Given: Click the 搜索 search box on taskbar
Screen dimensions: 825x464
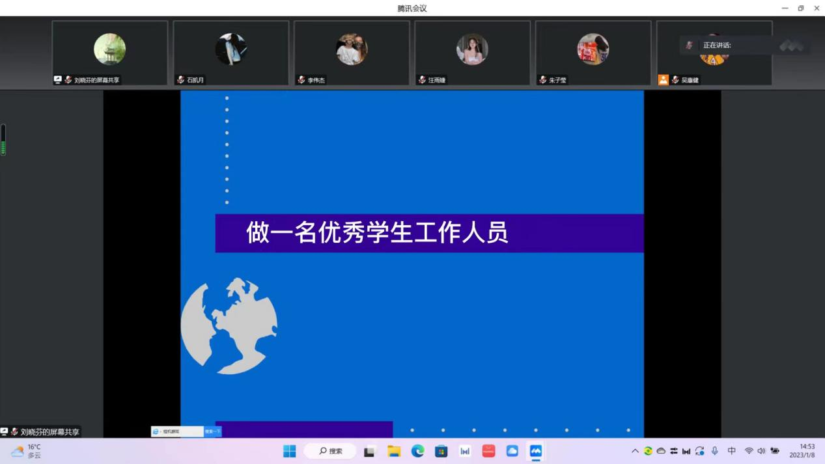Looking at the screenshot, I should click(330, 451).
